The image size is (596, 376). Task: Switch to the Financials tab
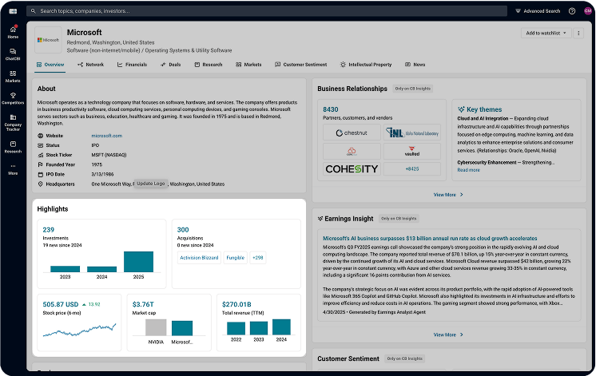pyautogui.click(x=132, y=64)
